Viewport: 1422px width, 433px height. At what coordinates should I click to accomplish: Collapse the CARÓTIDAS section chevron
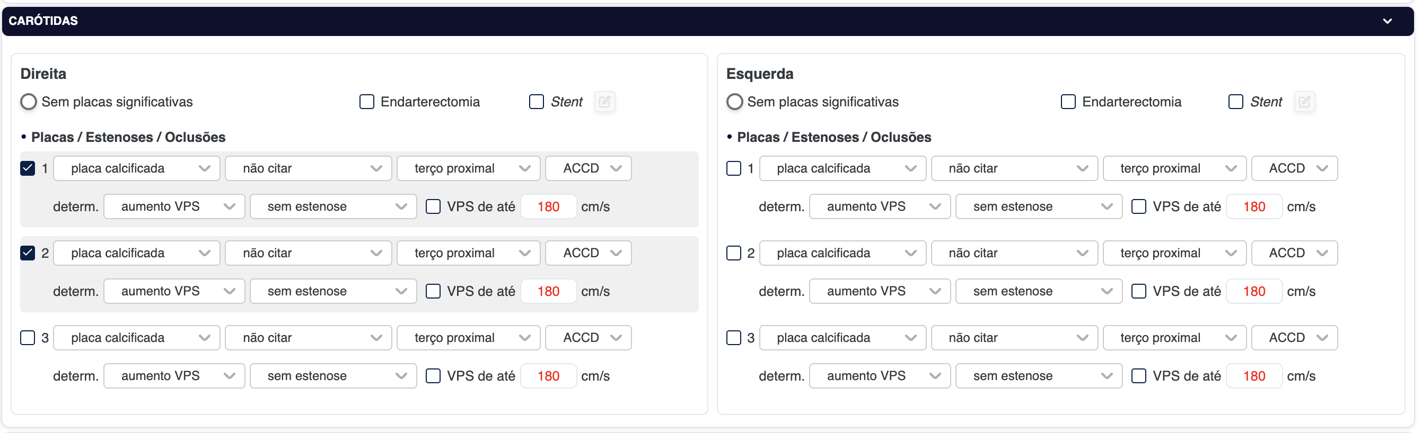point(1386,21)
